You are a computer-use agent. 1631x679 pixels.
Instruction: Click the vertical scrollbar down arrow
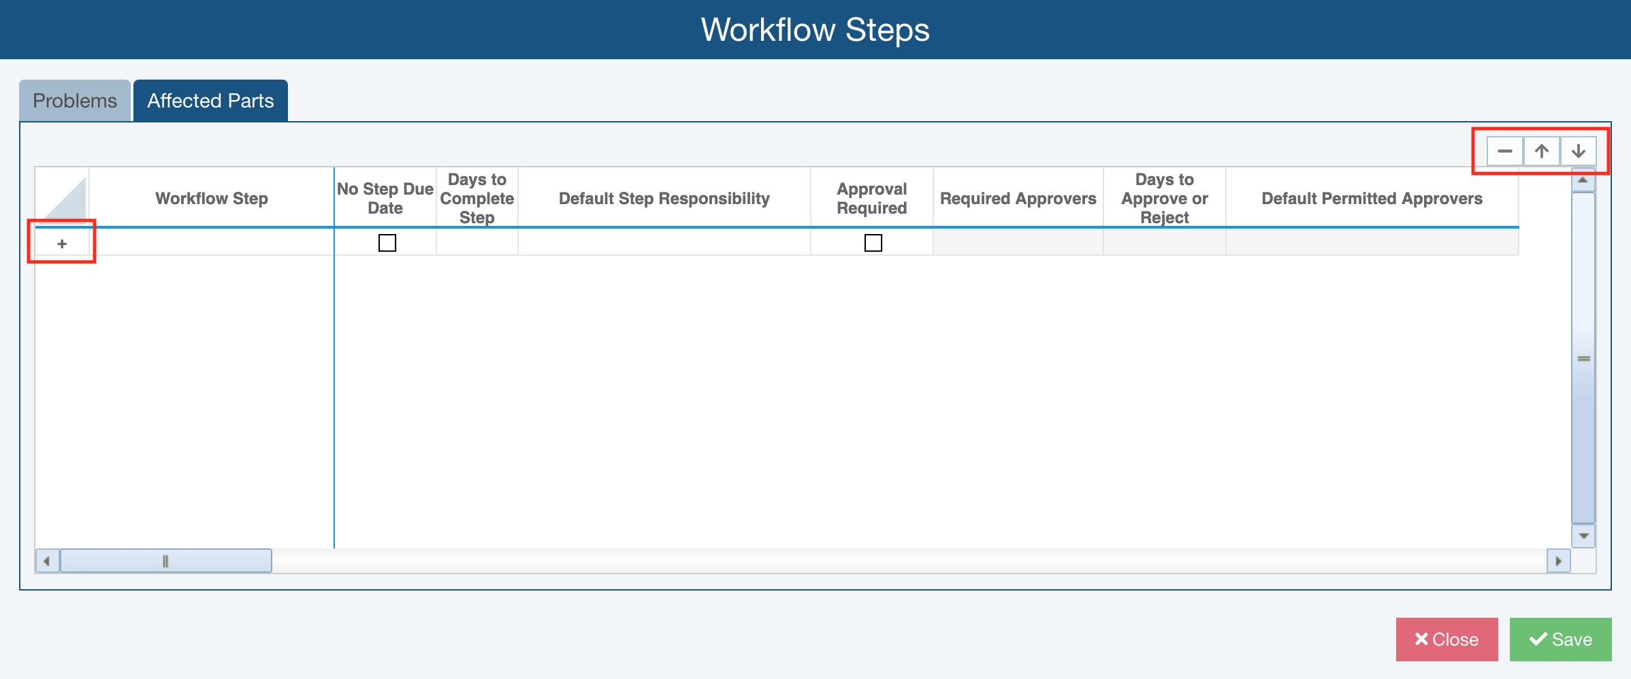click(x=1583, y=536)
